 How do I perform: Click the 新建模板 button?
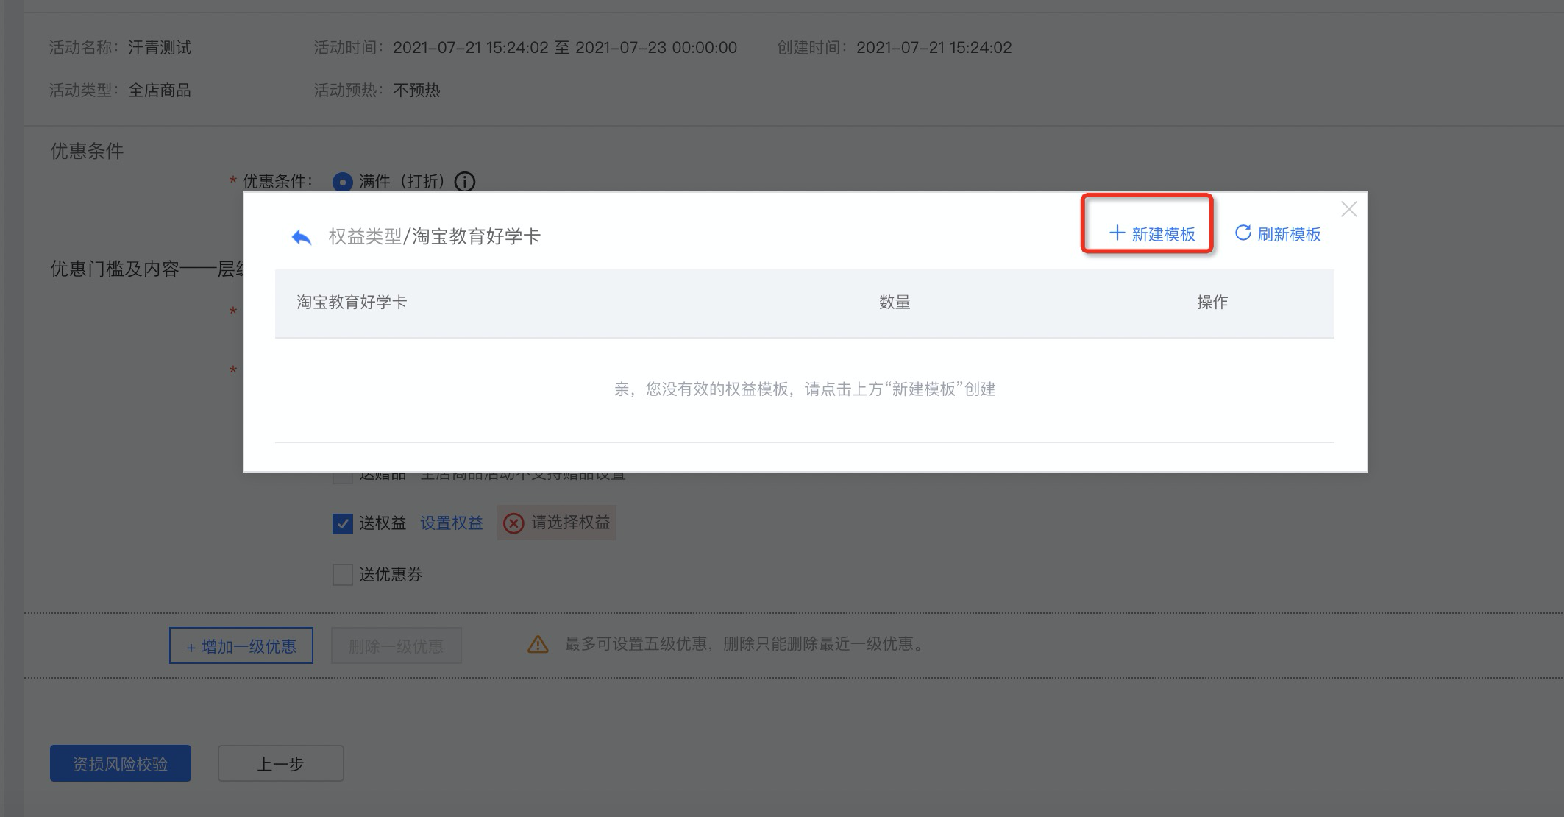(x=1152, y=234)
